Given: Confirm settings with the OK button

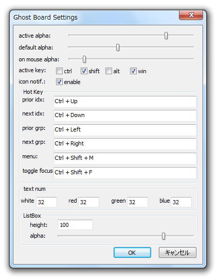Looking at the screenshot, I should [x=132, y=252].
